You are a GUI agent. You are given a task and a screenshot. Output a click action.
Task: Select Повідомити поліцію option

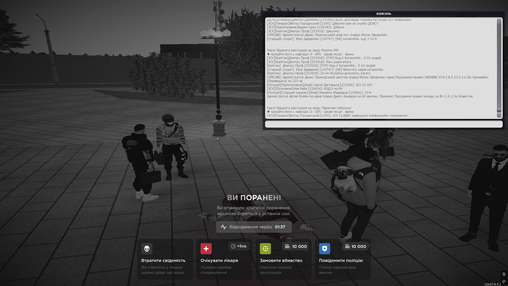(x=343, y=259)
